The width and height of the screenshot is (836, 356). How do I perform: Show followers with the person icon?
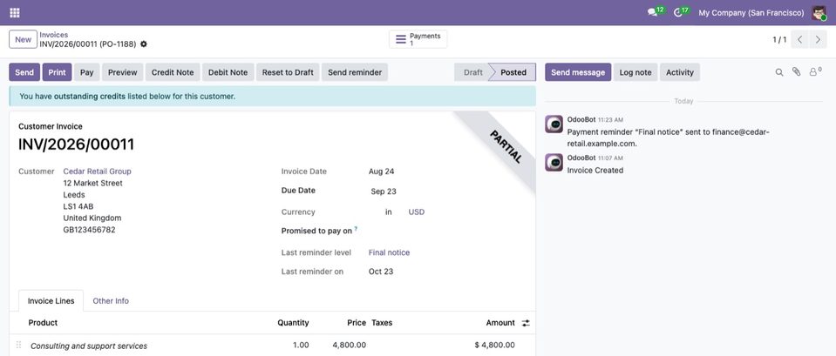click(x=815, y=72)
